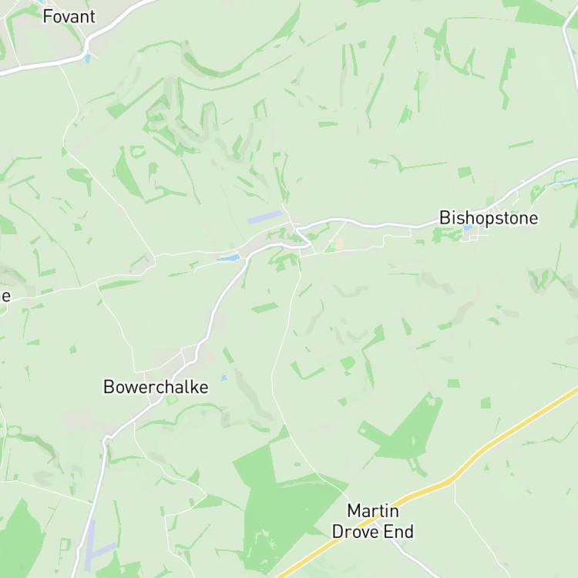The height and width of the screenshot is (578, 578).
Task: Select the Martin Drove End label
Action: [373, 521]
